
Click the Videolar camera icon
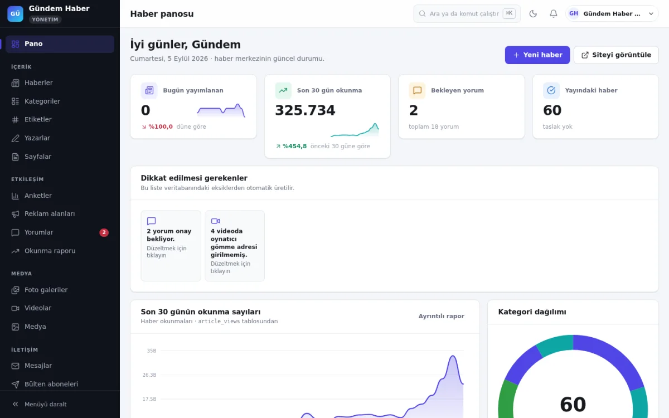[15, 308]
